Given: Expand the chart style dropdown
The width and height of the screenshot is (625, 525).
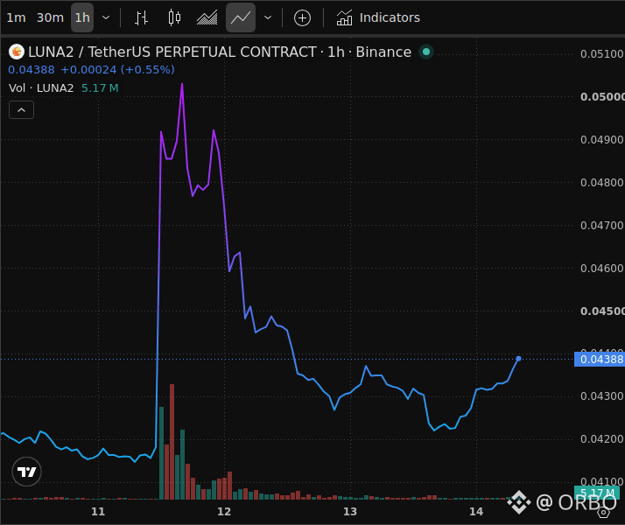Looking at the screenshot, I should click(268, 17).
